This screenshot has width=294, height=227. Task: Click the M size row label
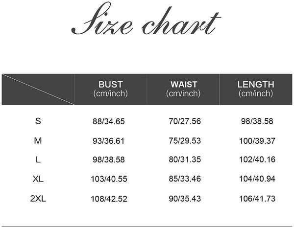pyautogui.click(x=38, y=141)
